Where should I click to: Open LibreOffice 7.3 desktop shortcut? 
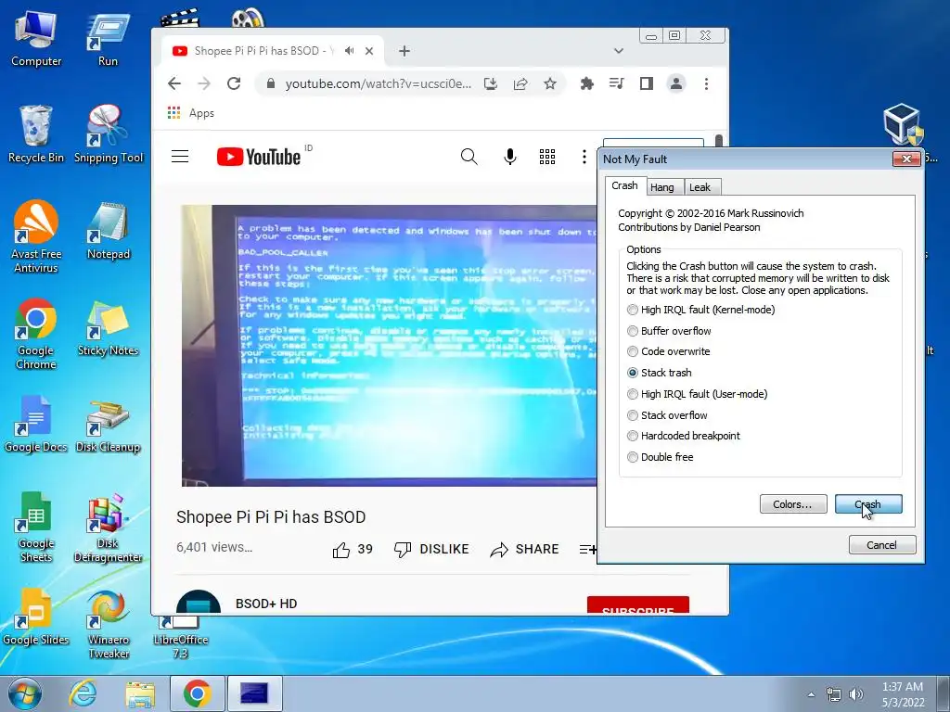tap(180, 638)
